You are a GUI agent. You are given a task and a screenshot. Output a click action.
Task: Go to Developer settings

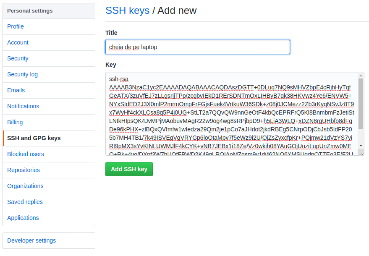[x=31, y=240]
